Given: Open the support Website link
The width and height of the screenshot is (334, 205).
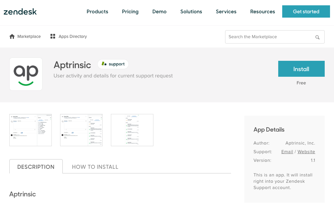Looking at the screenshot, I should [306, 152].
